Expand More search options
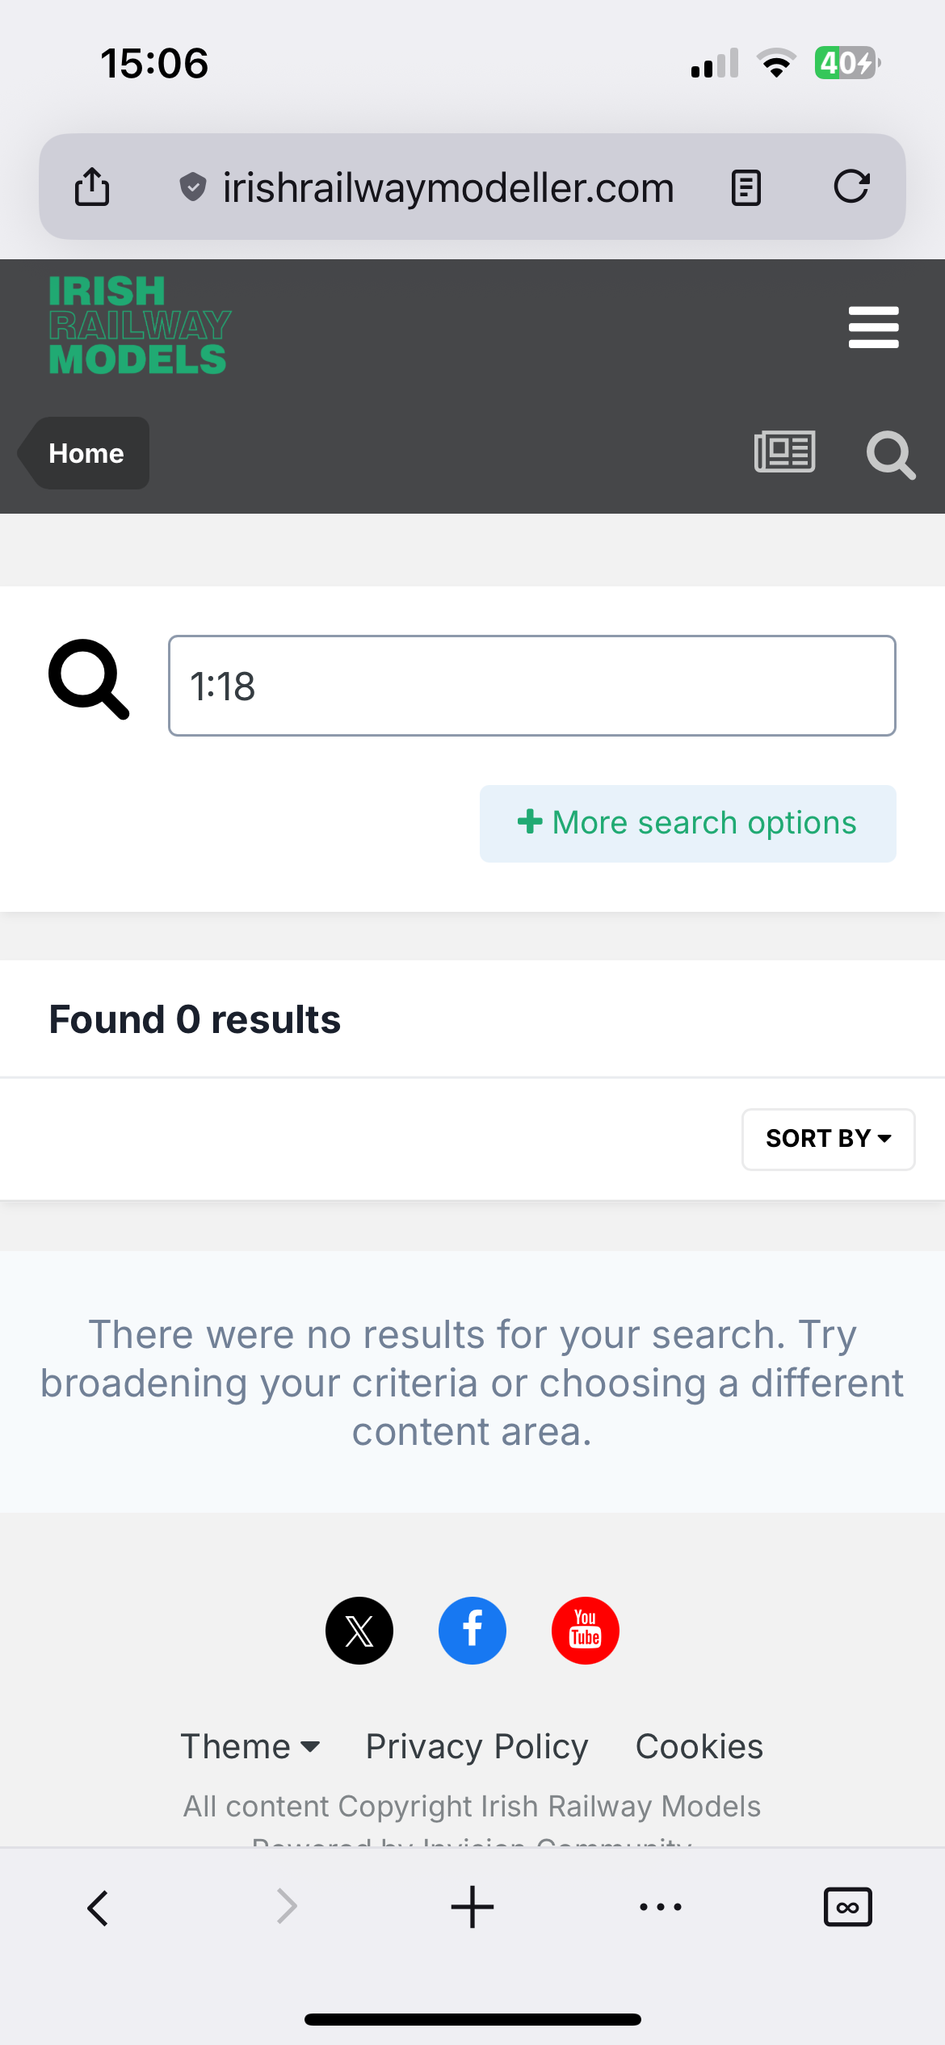945x2045 pixels. tap(687, 823)
